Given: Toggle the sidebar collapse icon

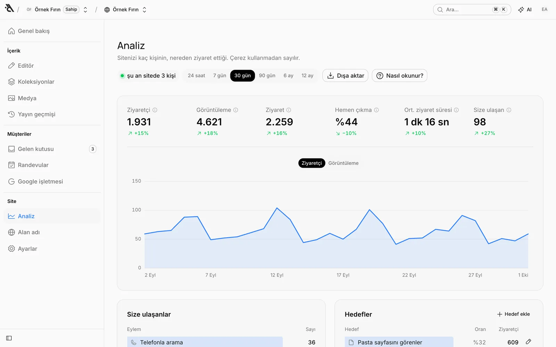Looking at the screenshot, I should point(9,338).
